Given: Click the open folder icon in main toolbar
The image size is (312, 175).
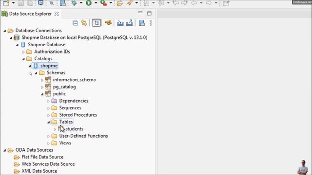Looking at the screenshot, I should coord(119,3).
